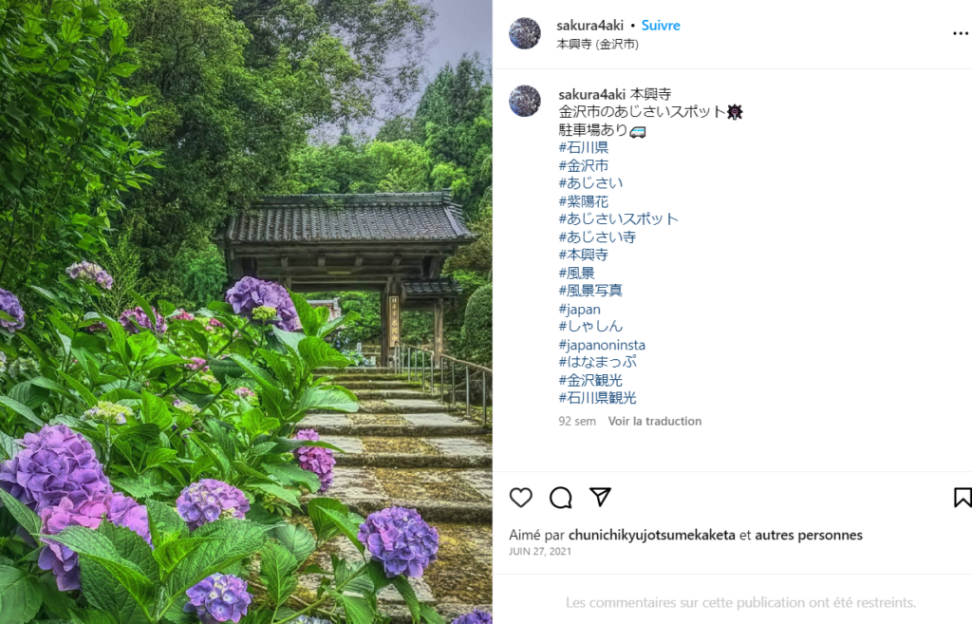
Task: Click the hydrangea temple photo
Action: tap(246, 312)
